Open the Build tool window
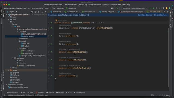 click(x=69, y=93)
